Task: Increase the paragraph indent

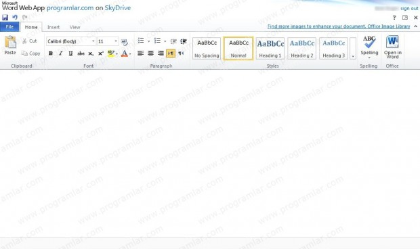Action: click(x=184, y=41)
